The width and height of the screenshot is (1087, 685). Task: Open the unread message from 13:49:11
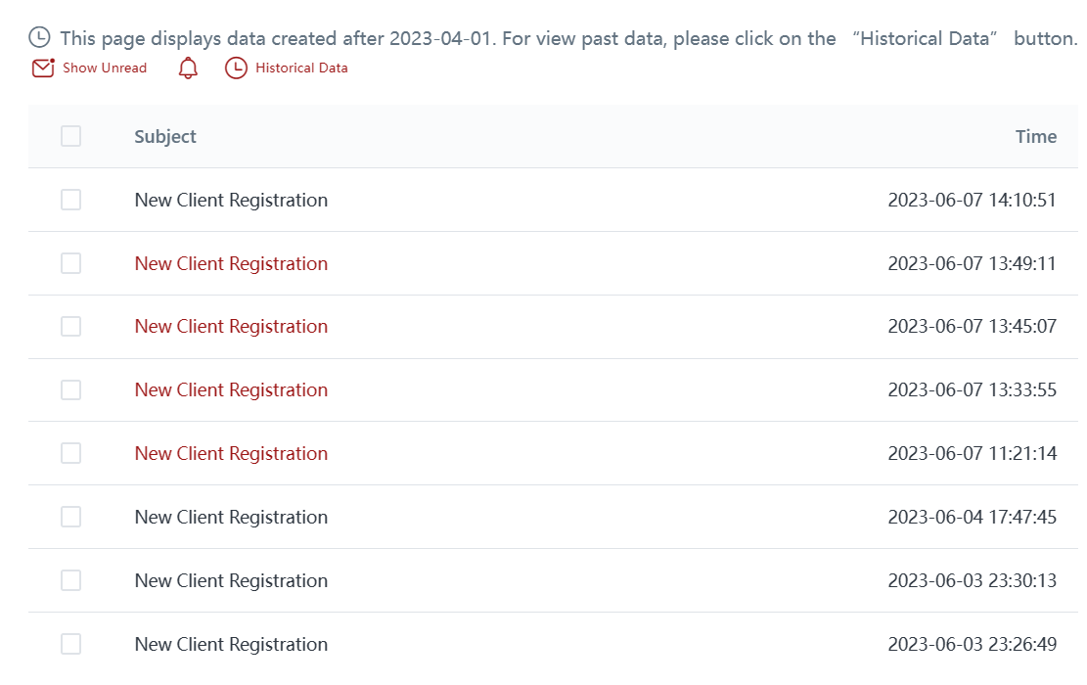[231, 263]
